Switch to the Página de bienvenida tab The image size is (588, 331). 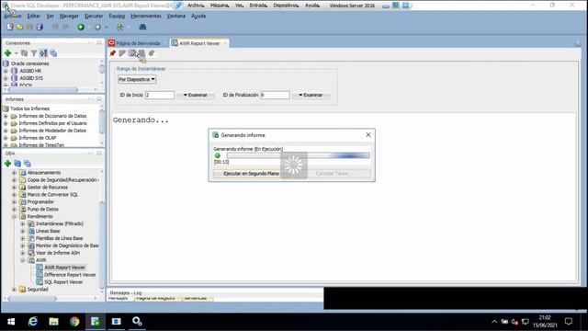tap(138, 43)
